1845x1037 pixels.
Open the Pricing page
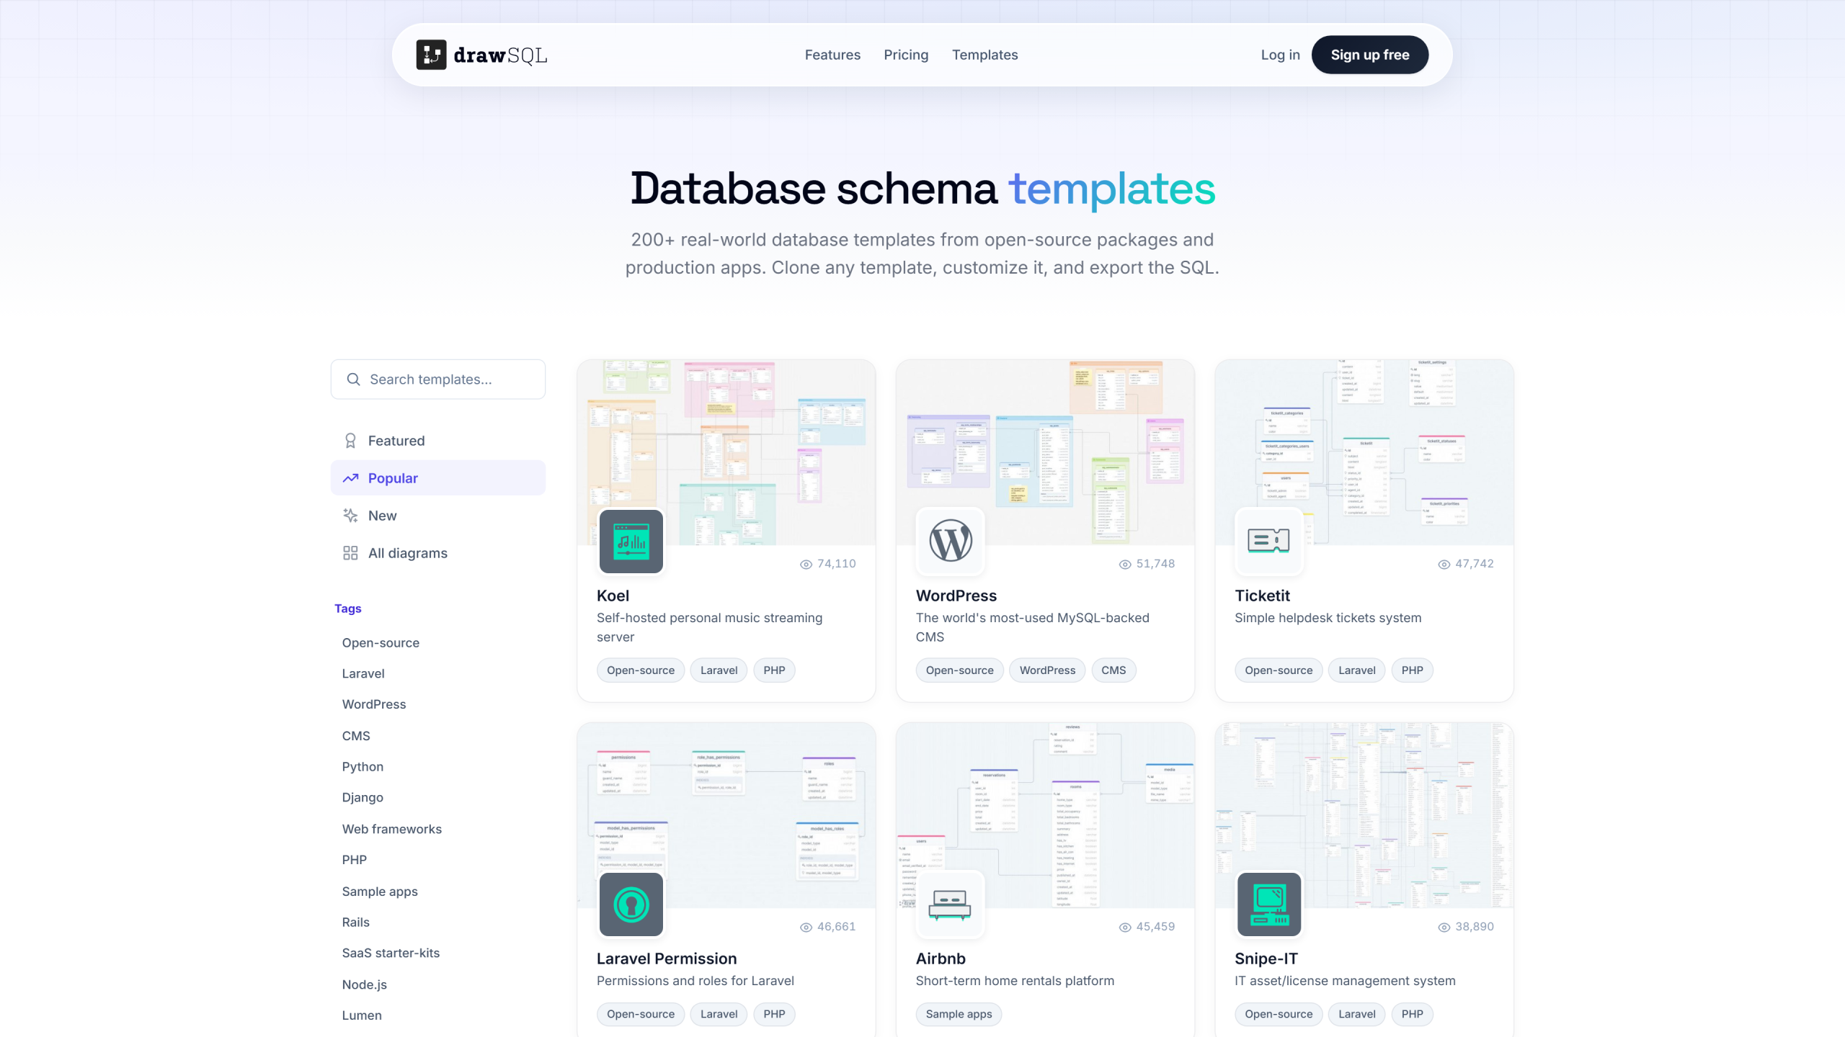click(x=906, y=55)
